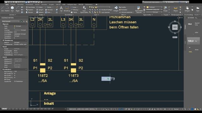
Task: Open the Verwalten ribbon tab
Action: (44, 4)
